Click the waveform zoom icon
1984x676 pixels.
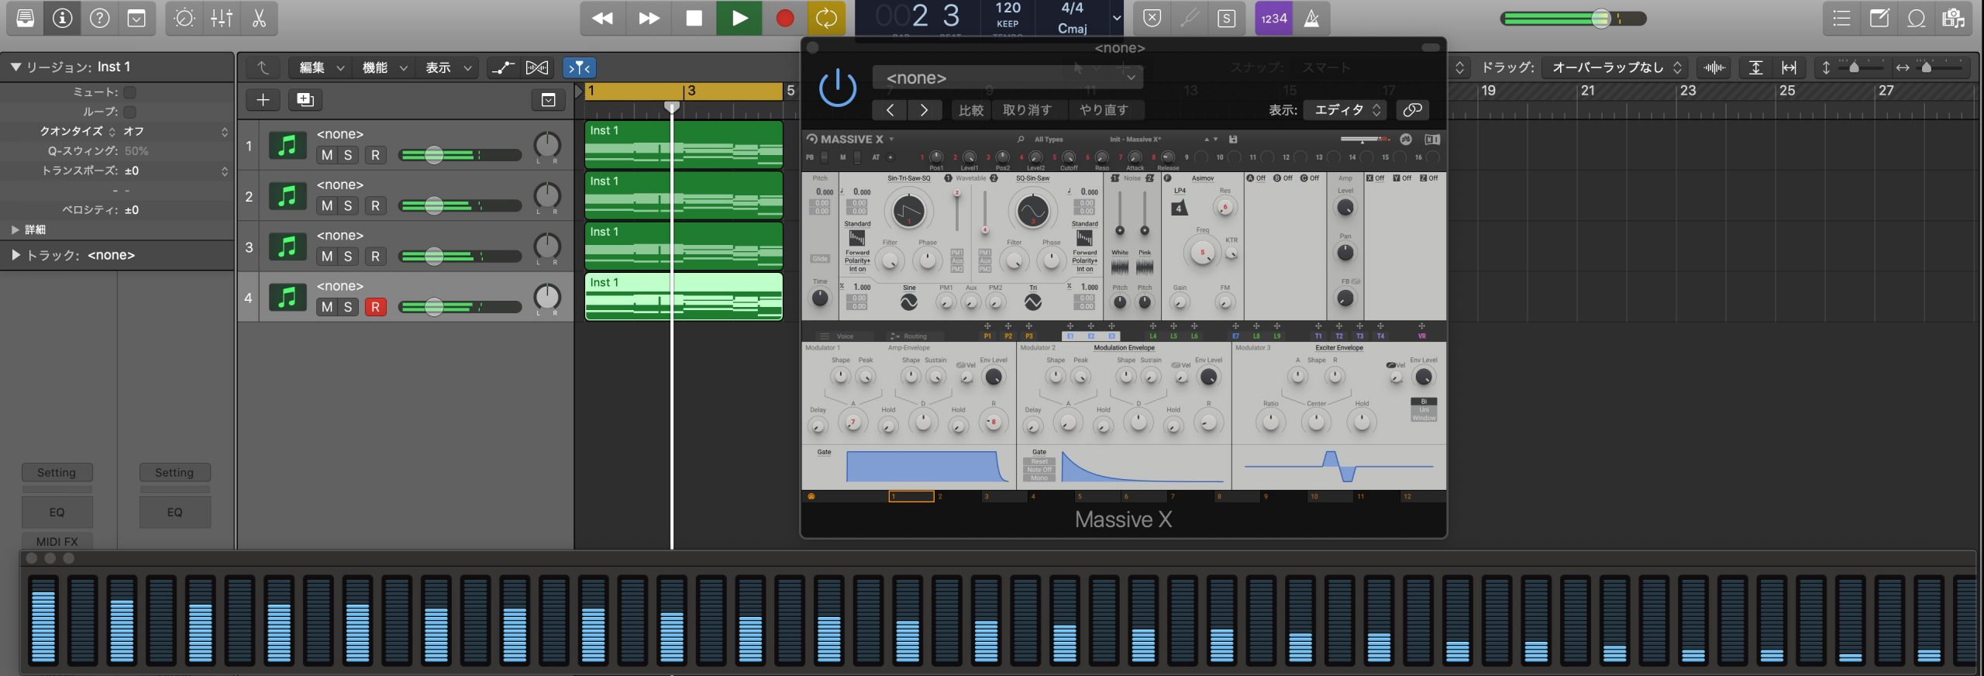tap(1714, 67)
